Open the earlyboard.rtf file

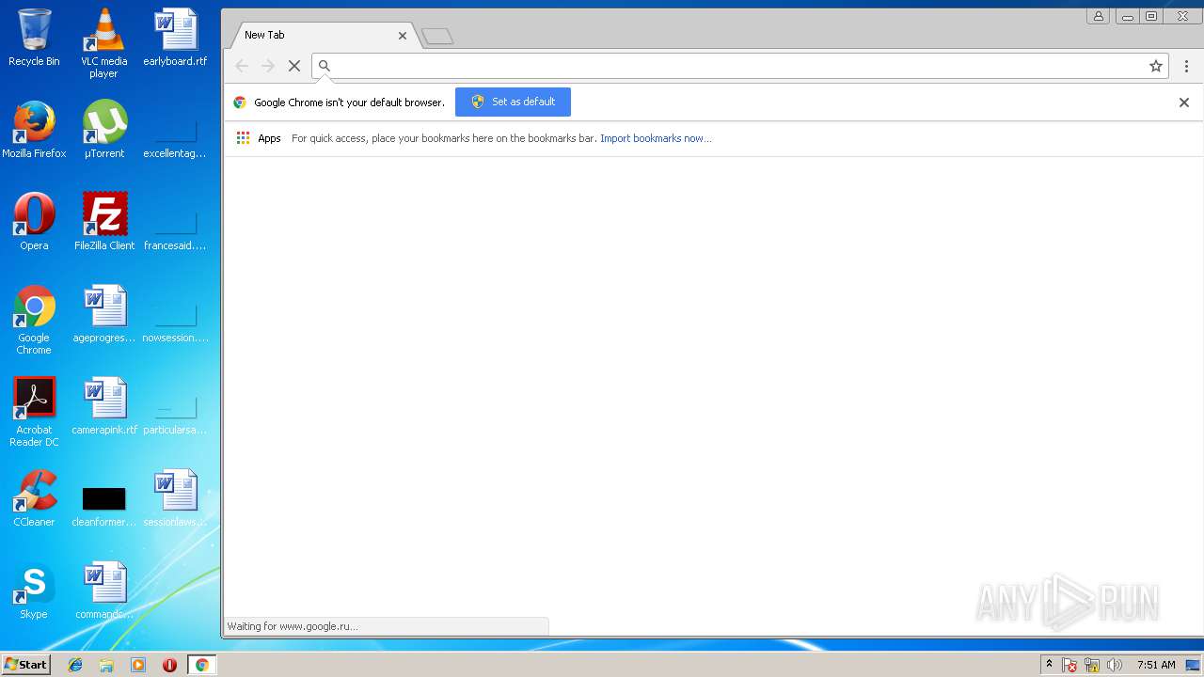175,38
